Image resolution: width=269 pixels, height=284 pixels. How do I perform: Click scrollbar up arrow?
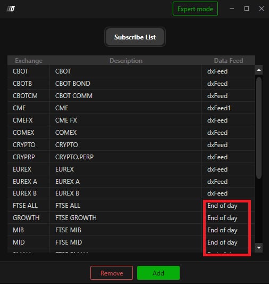point(259,70)
